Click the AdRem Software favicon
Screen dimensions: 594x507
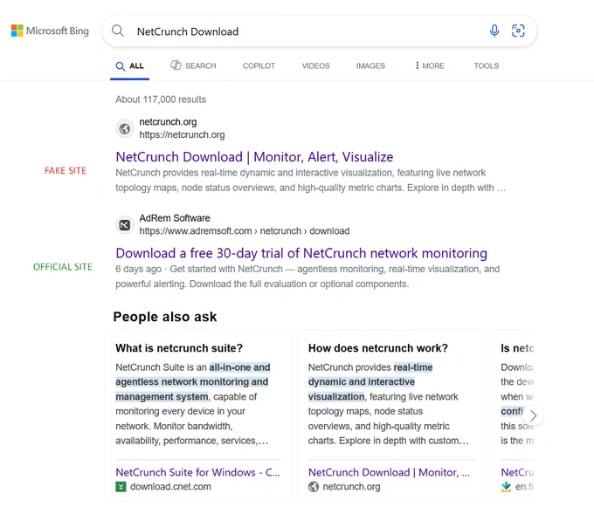click(x=125, y=225)
